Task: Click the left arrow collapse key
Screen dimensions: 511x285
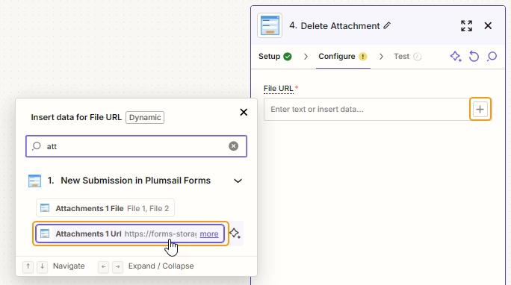Action: (103, 267)
